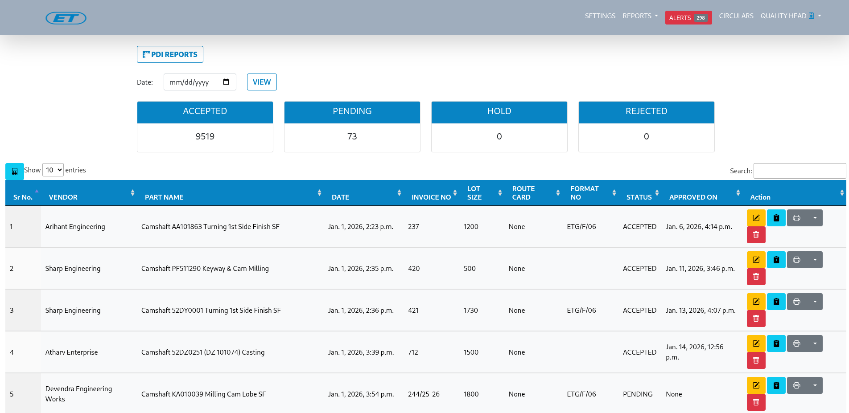Expand the REPORTS dropdown menu
Image resolution: width=849 pixels, height=413 pixels.
[640, 16]
